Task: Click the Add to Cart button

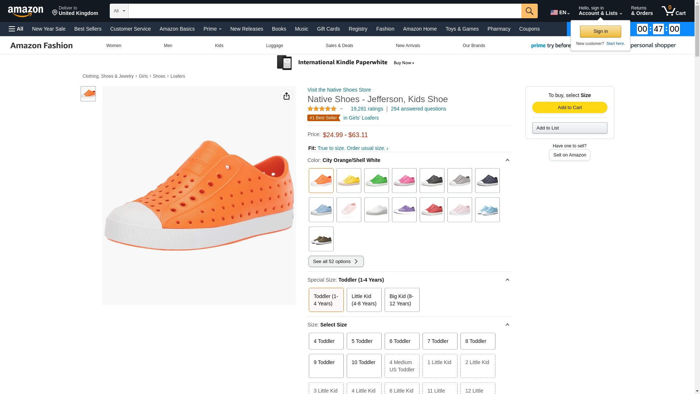Action: (x=569, y=107)
